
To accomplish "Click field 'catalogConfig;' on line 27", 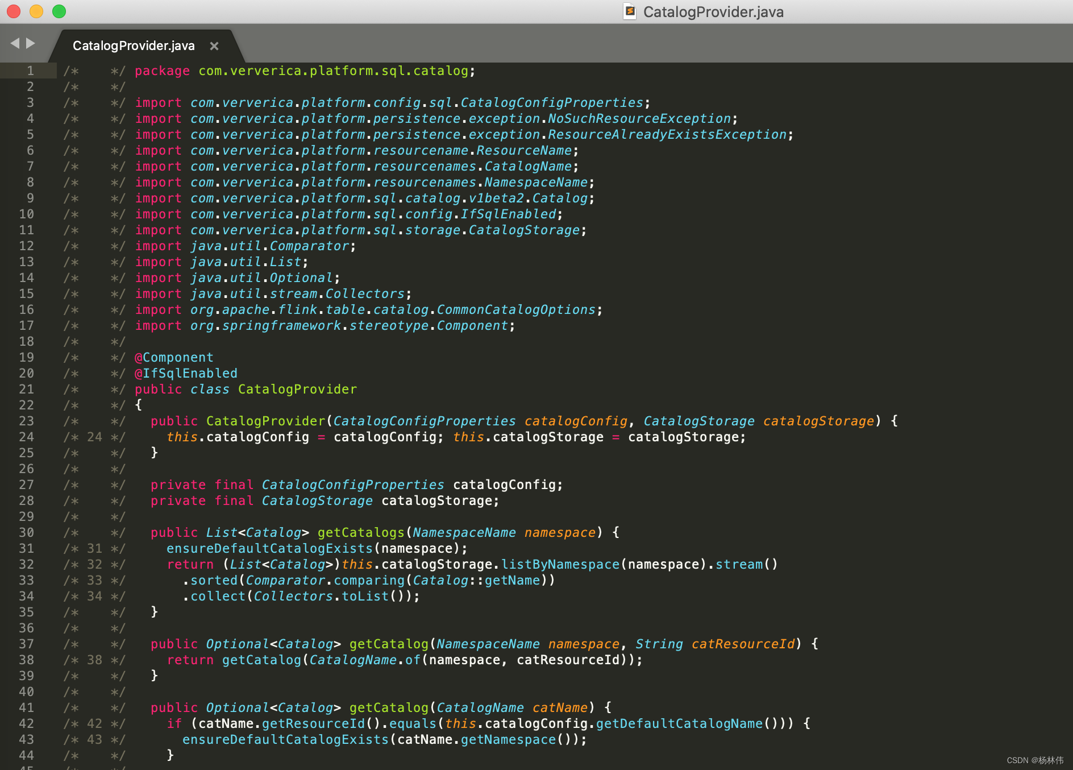I will click(508, 485).
